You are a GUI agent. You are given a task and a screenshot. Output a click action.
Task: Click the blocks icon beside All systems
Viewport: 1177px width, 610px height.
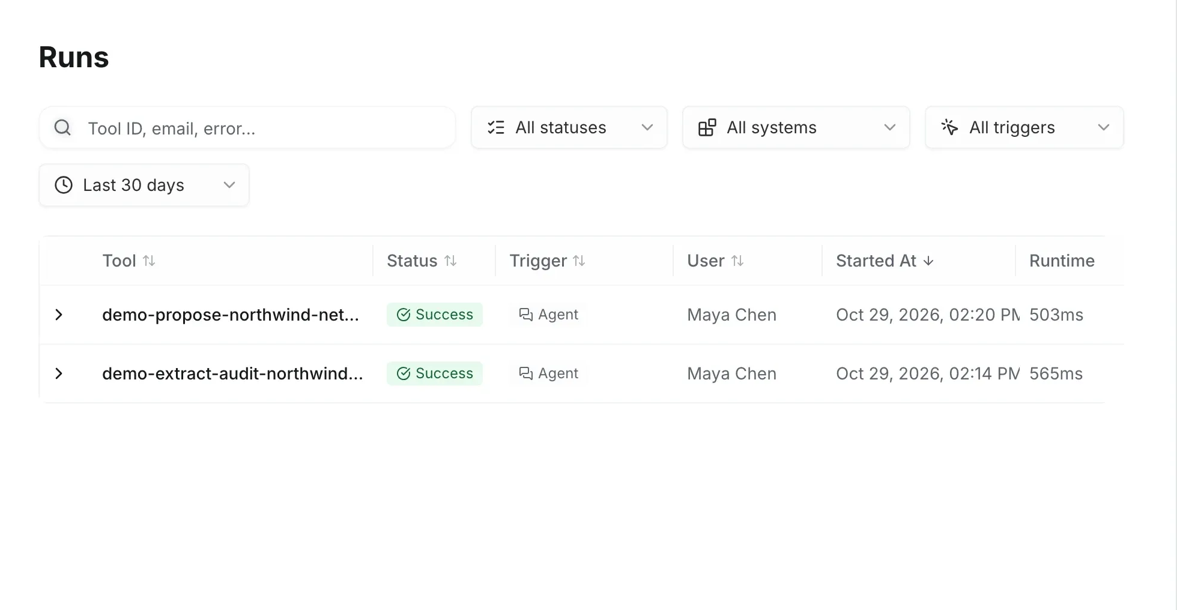tap(707, 127)
